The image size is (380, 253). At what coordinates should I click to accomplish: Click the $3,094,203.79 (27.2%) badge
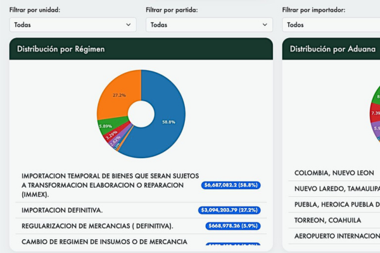pyautogui.click(x=229, y=210)
